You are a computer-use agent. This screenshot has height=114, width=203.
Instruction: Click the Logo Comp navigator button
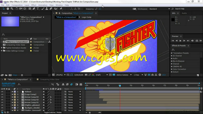pyautogui.click(x=87, y=17)
